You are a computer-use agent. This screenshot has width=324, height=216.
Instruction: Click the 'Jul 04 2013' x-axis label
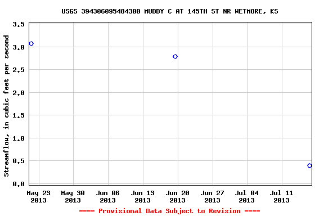click(247, 196)
